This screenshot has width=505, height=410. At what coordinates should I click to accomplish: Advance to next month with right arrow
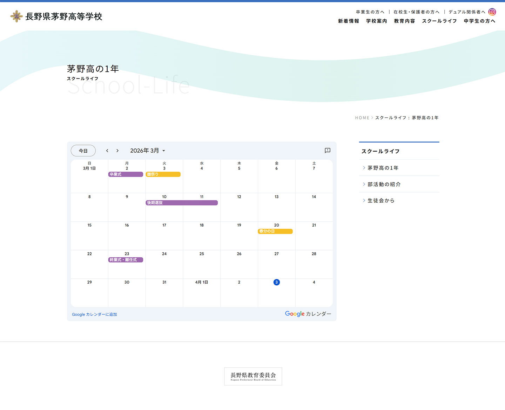pos(117,151)
